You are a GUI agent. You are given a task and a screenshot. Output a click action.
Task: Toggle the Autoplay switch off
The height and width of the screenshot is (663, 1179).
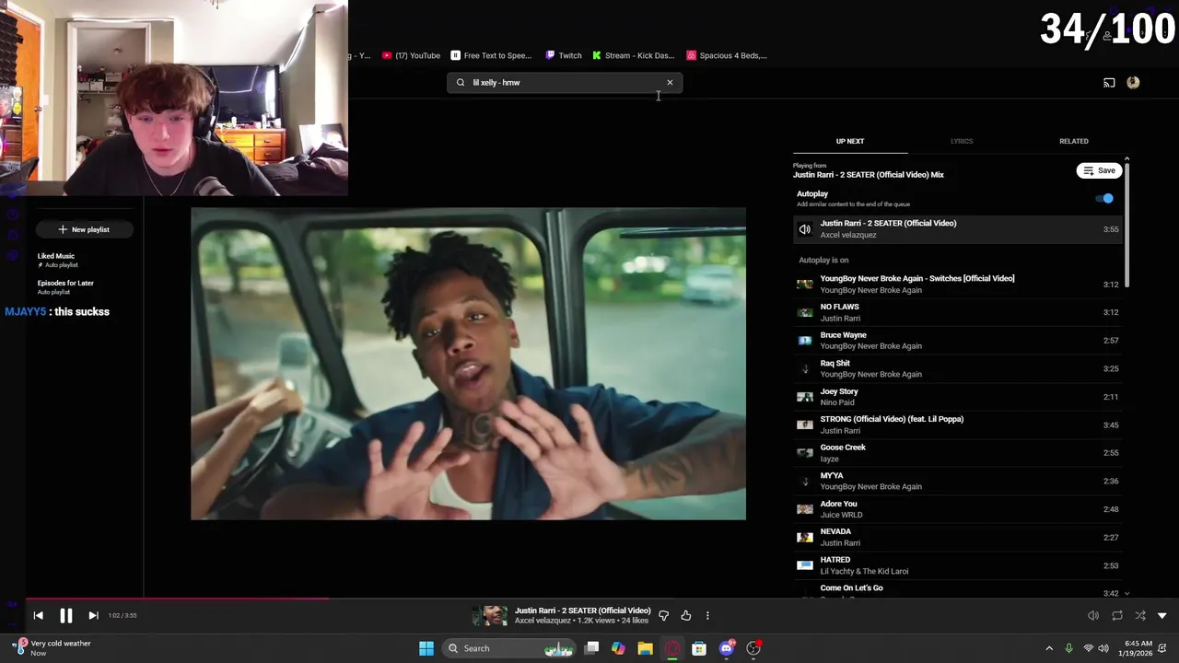[1104, 198]
